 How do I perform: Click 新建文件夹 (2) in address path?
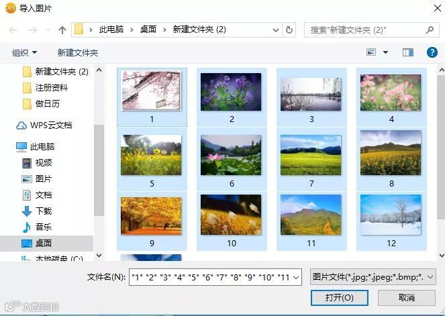coord(199,30)
